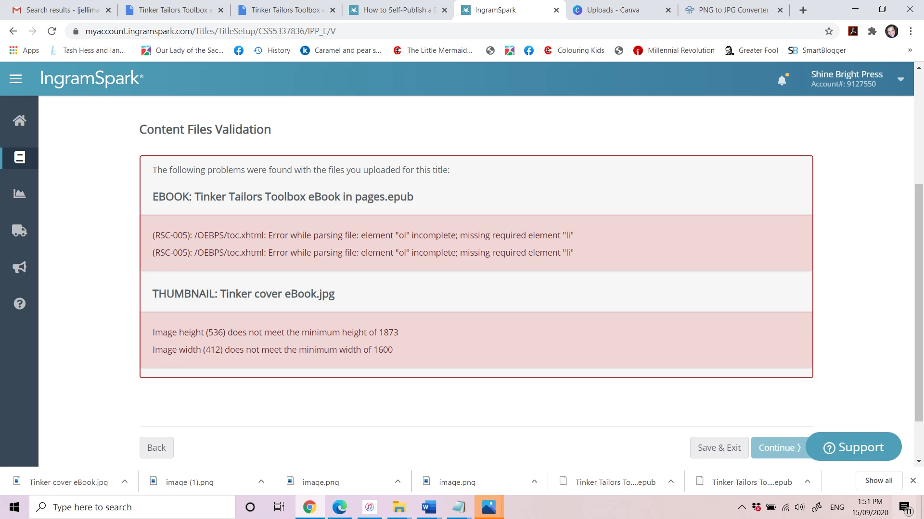The width and height of the screenshot is (924, 519).
Task: Expand options for image (1).png download
Action: tap(261, 482)
